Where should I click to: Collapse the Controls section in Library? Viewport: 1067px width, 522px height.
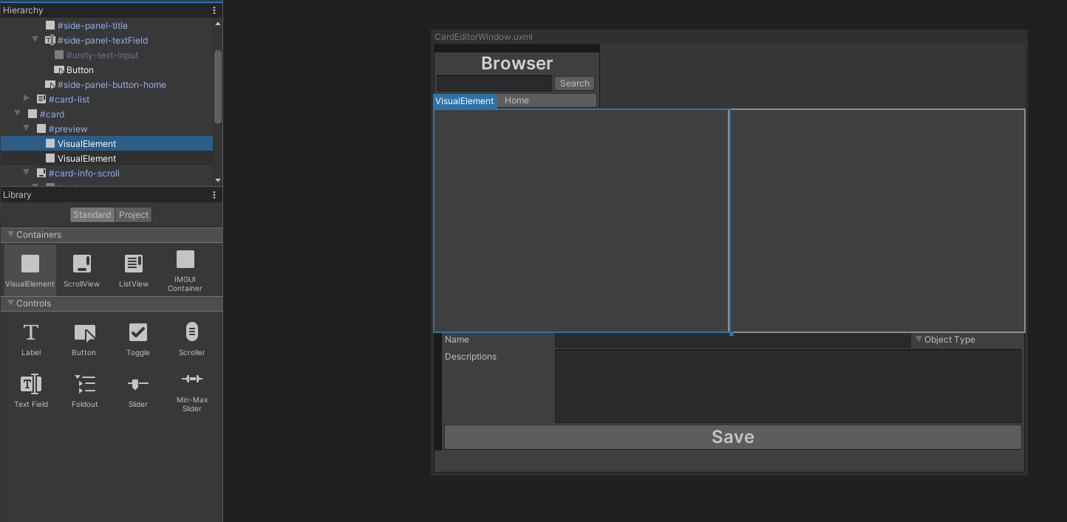click(11, 303)
